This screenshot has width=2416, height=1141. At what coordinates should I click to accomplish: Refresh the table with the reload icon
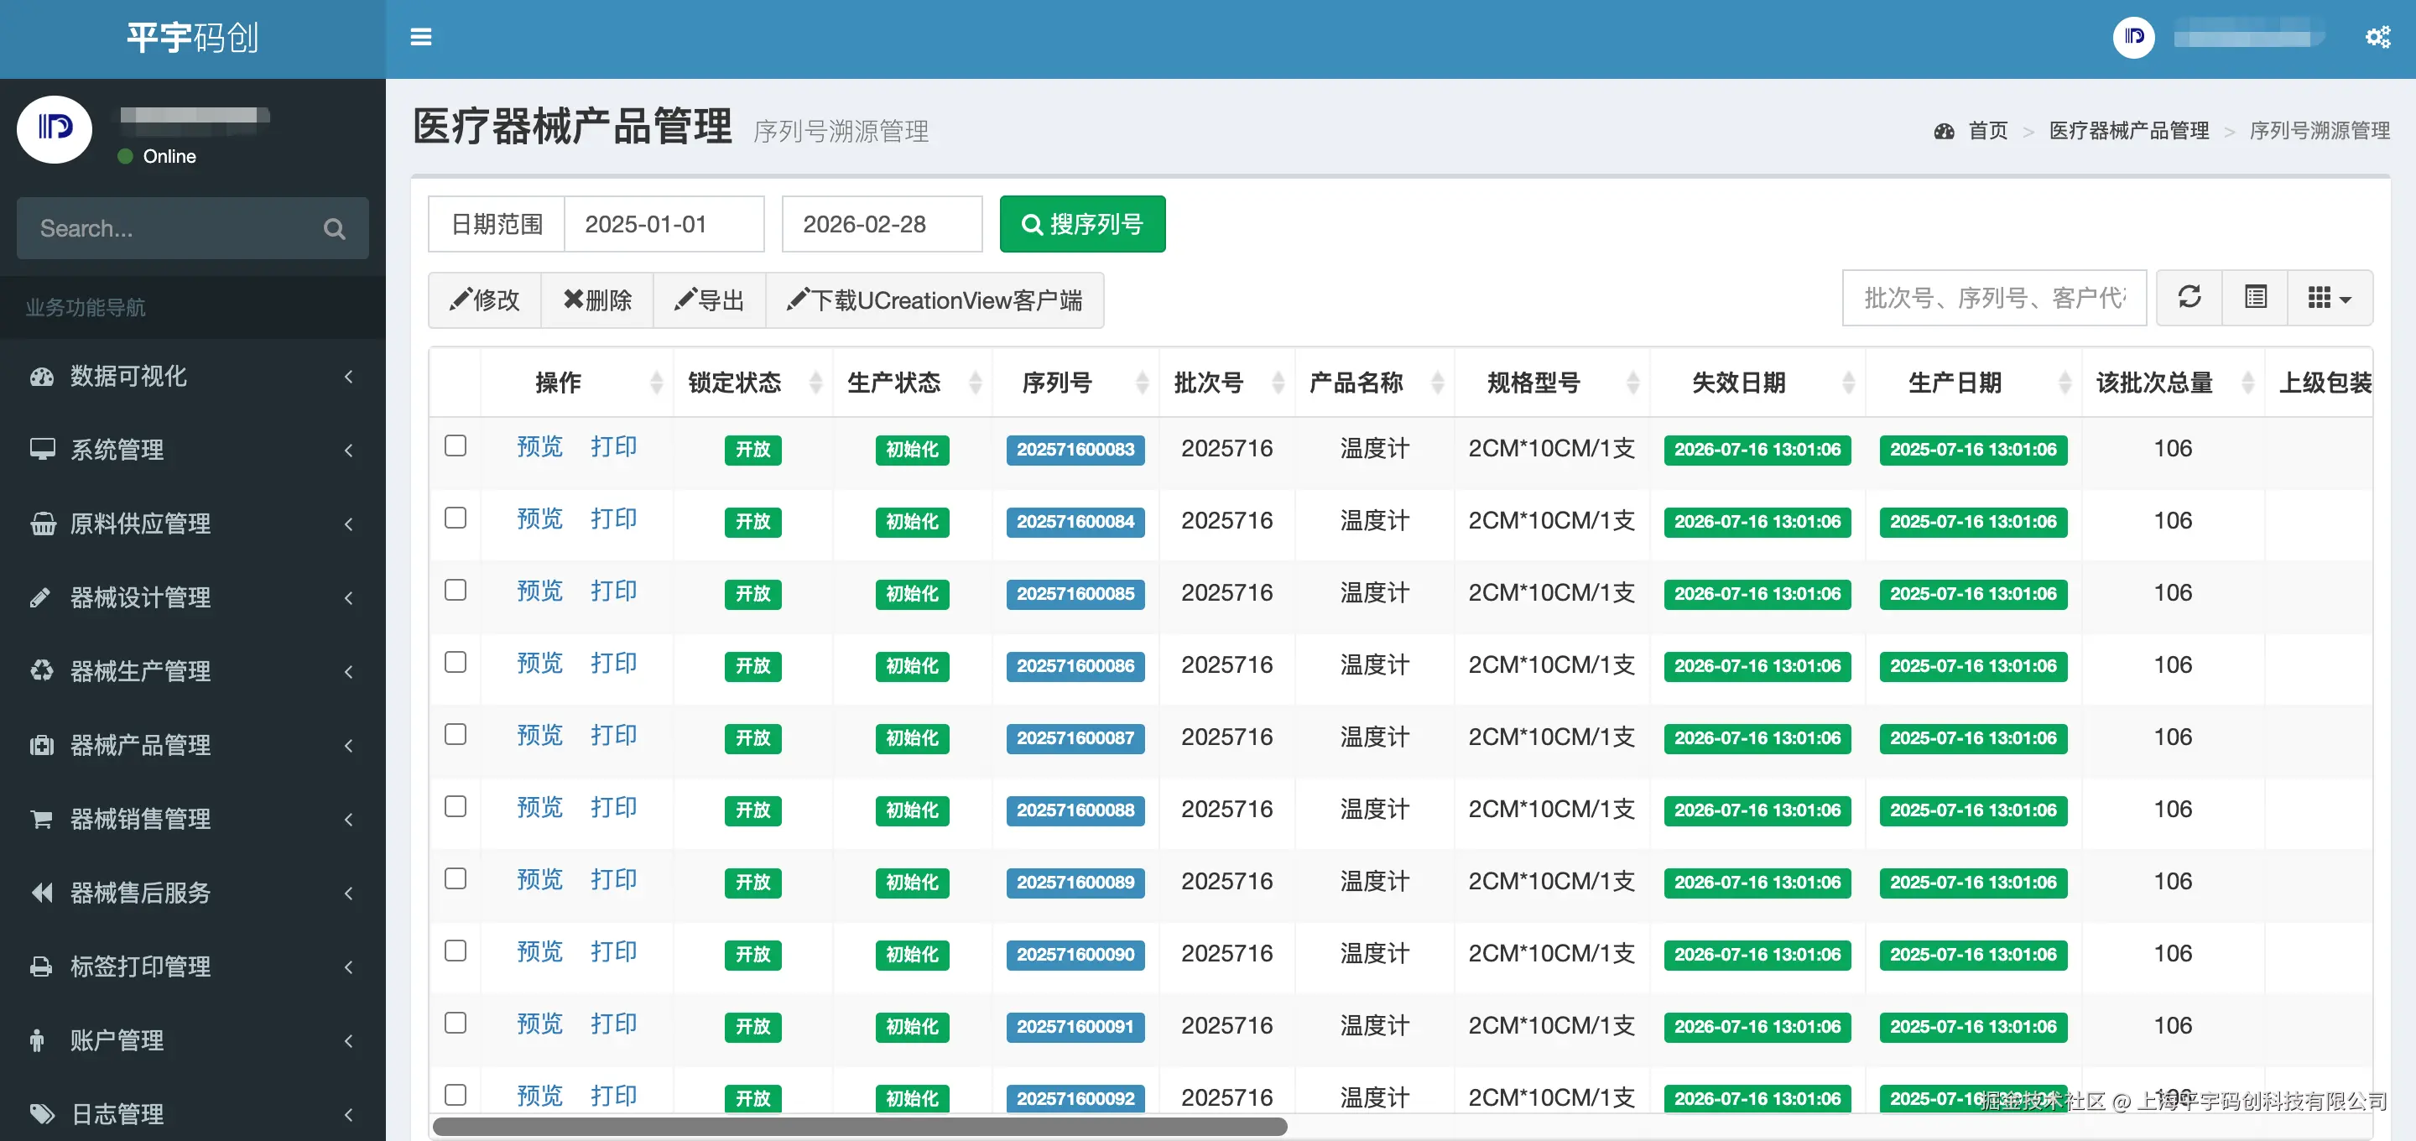[2189, 298]
